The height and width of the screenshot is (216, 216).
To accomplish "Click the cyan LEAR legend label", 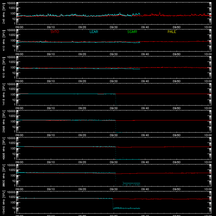I will tap(94, 32).
